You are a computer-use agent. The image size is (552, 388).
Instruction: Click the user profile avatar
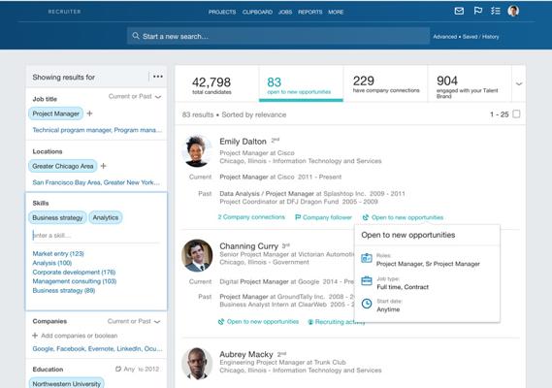[x=513, y=11]
